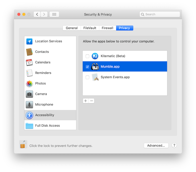This screenshot has height=172, width=196.
Task: Add an app with the plus button
Action: tap(86, 101)
